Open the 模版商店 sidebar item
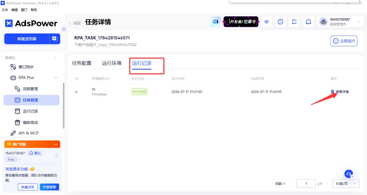Screen dimensions: 367x195 tap(30, 122)
